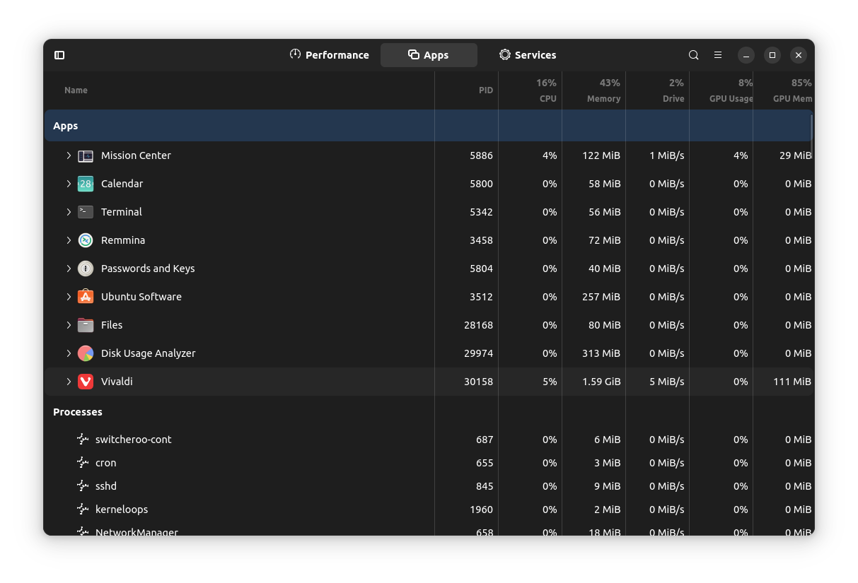Click the Passwords and Keys icon
Viewport: 858px width, 583px height.
[85, 269]
